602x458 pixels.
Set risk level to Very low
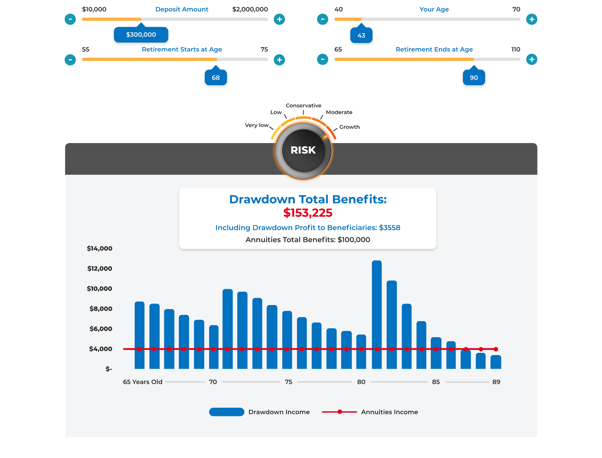(257, 125)
